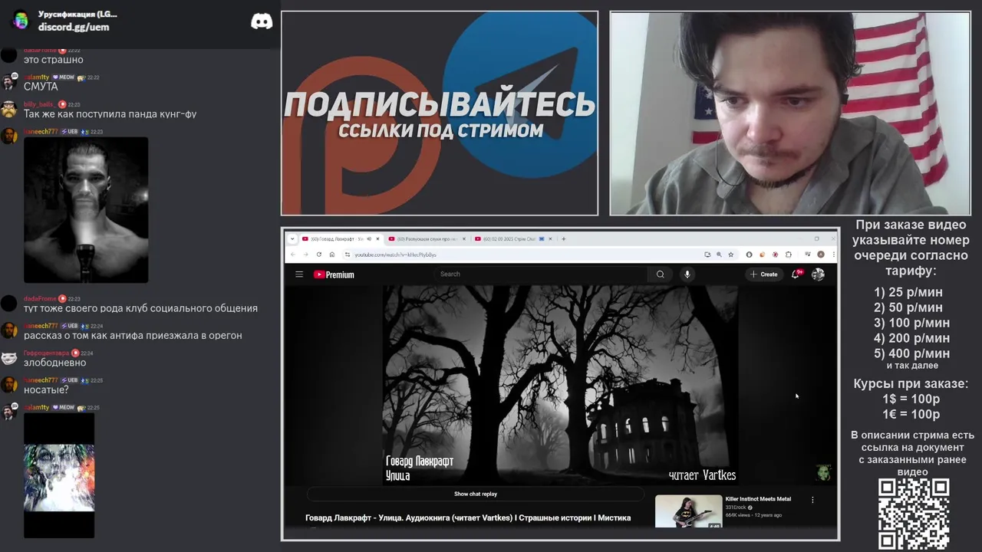This screenshot has height=552, width=982.
Task: Open 331Erock channel name
Action: pos(736,508)
